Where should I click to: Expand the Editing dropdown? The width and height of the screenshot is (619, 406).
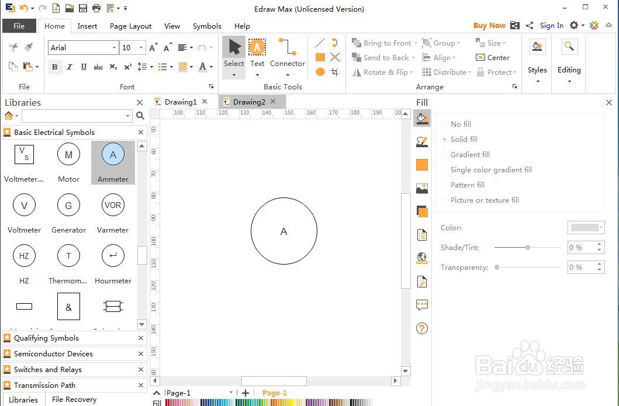point(569,82)
